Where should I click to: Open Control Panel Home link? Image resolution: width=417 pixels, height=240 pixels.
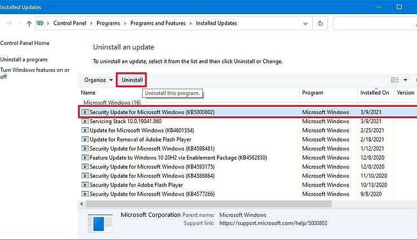pyautogui.click(x=25, y=43)
